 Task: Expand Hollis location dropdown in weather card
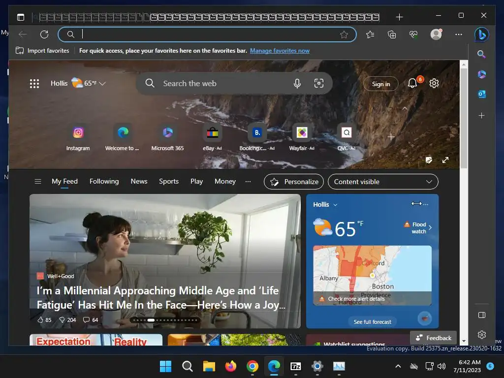click(x=335, y=205)
